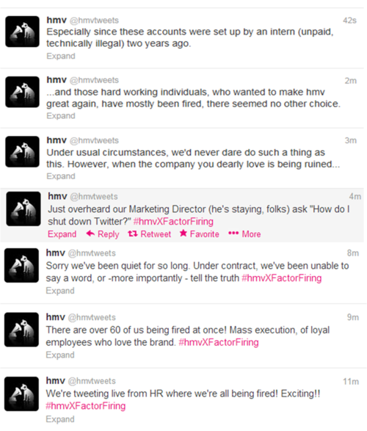Expand the highlighted Marketing Director tweet

coord(62,234)
